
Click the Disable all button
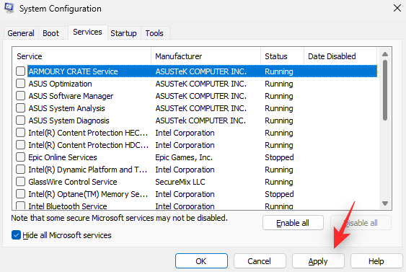[361, 223]
